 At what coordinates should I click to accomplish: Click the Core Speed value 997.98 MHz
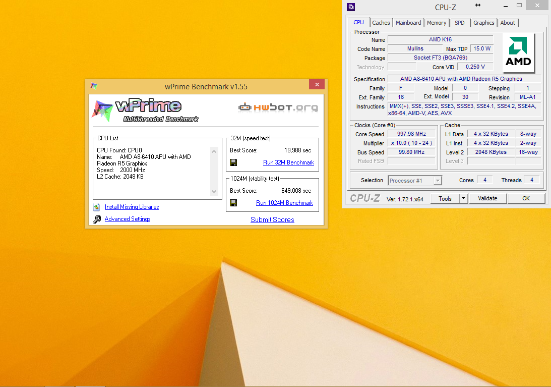(411, 134)
